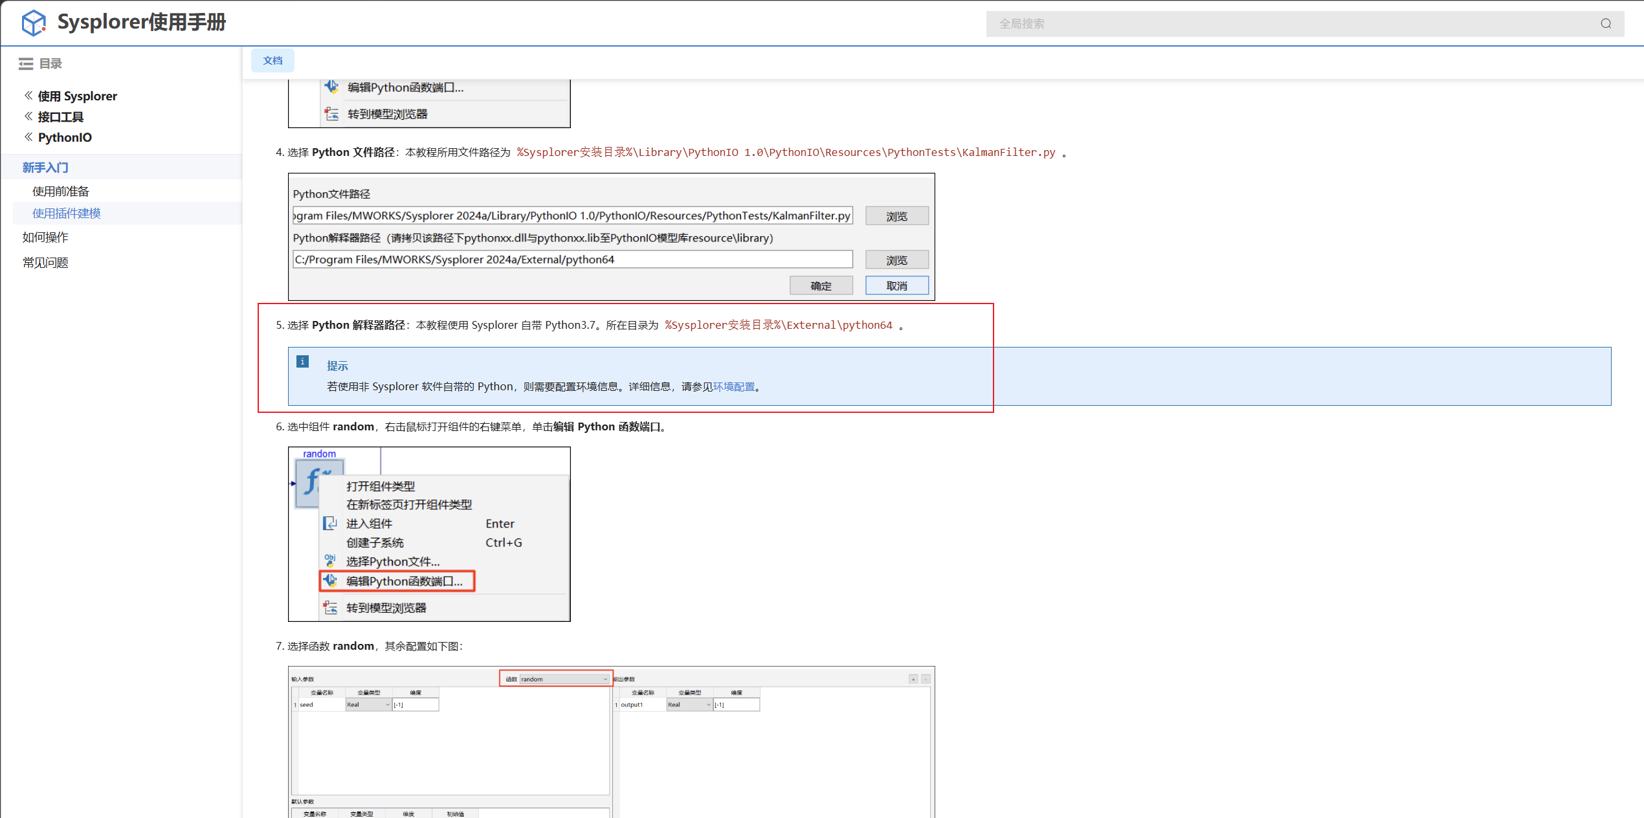Click the Sysplorer使用手册 header title

(142, 23)
